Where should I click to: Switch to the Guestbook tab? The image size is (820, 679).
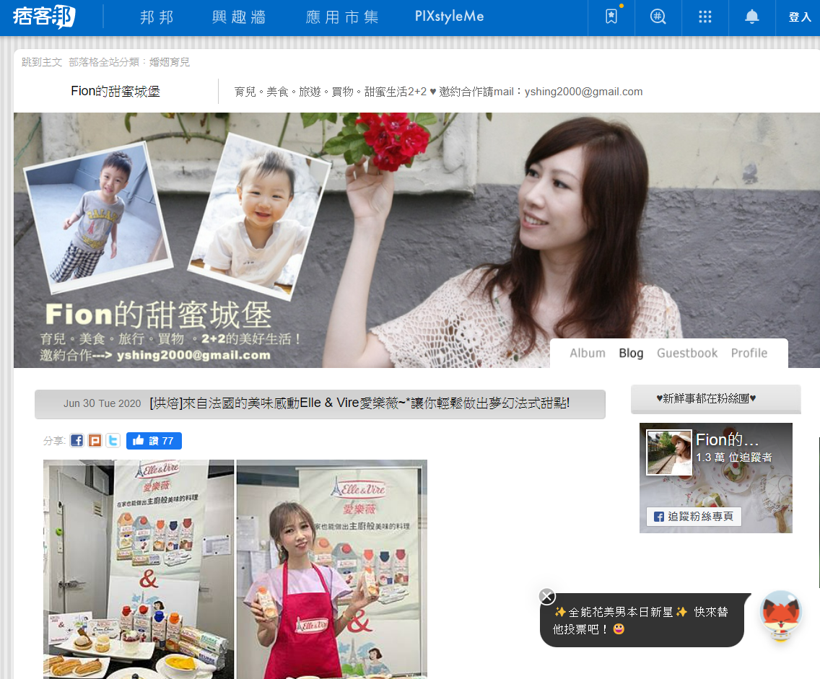click(687, 353)
